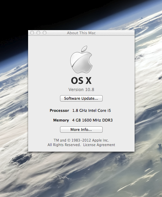Zoom the About This Mac window
Image resolution: width=162 pixels, height=197 pixels.
[44, 33]
